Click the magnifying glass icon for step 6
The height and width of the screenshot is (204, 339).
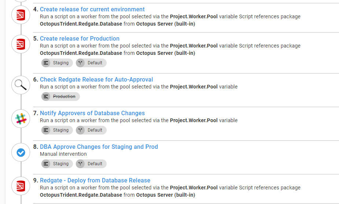point(21,85)
